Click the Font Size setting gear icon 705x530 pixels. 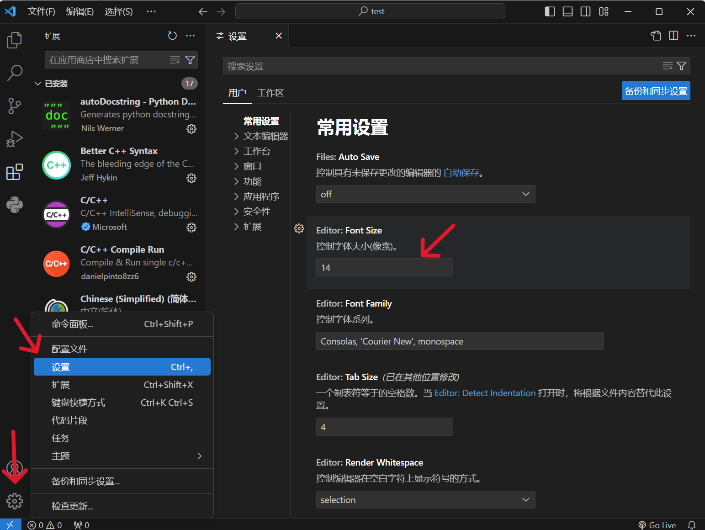point(299,228)
